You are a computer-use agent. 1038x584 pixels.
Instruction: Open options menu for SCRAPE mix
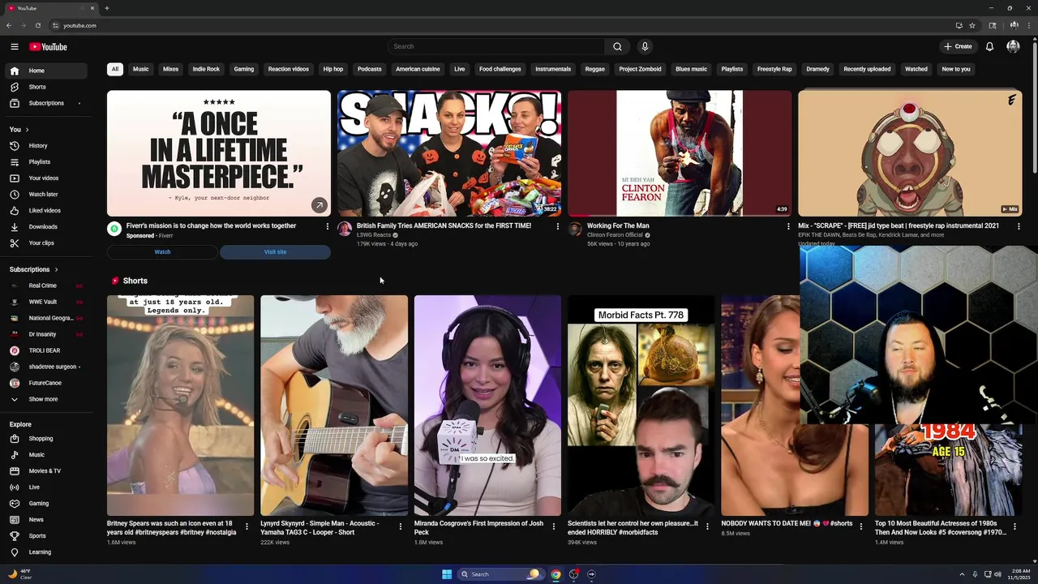coord(1019,226)
